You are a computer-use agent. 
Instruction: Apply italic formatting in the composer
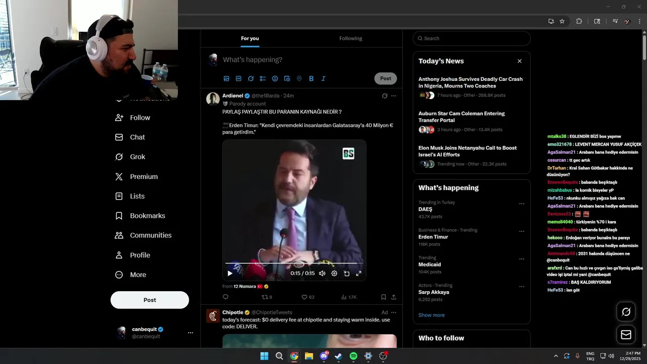point(323,78)
